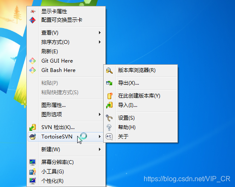Click the 版本库浏览器 magnifier icon
Image resolution: width=235 pixels, height=187 pixels.
(x=109, y=70)
